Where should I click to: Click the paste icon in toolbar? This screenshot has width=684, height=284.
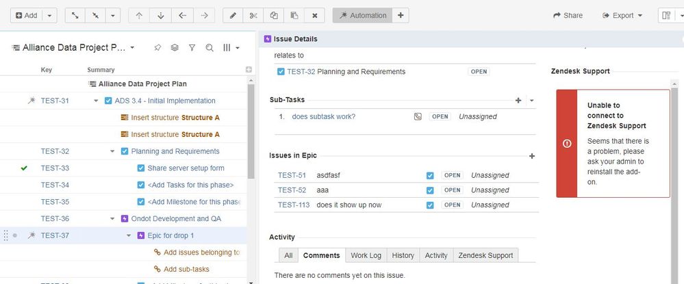[294, 15]
